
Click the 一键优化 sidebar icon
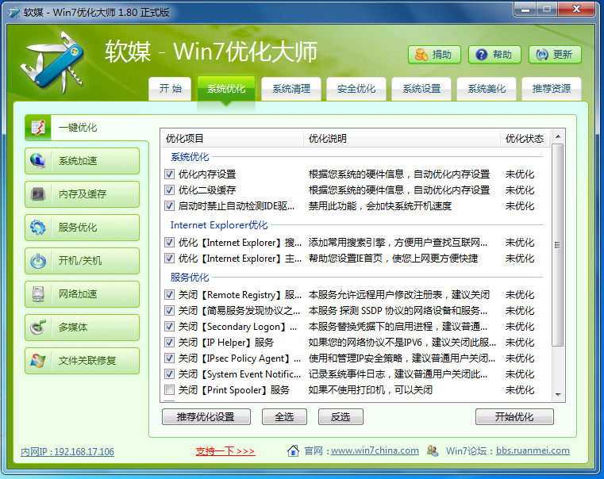38,128
